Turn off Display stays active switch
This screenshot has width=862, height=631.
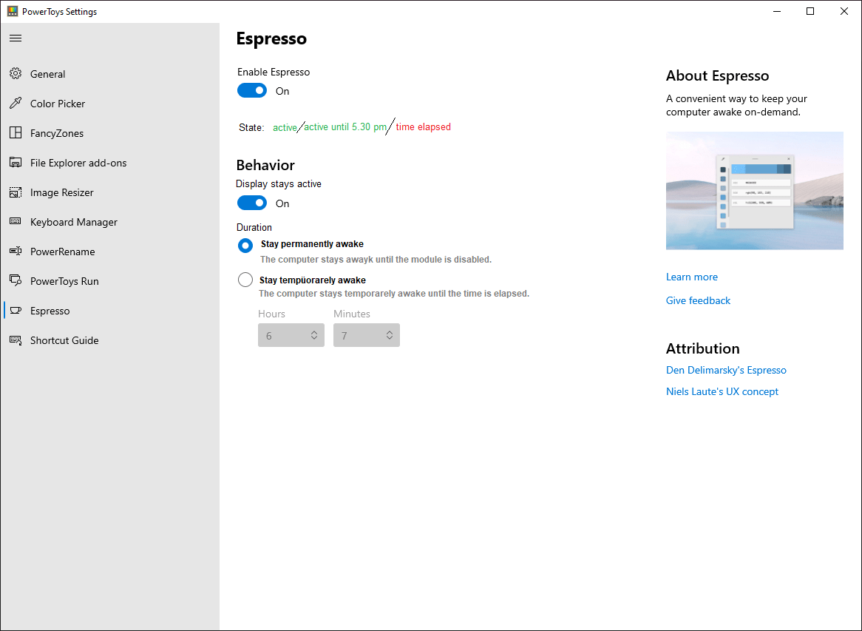pyautogui.click(x=252, y=203)
